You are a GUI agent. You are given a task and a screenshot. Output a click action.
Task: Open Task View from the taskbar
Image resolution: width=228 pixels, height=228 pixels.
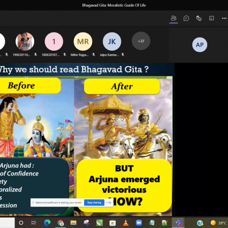34,223
